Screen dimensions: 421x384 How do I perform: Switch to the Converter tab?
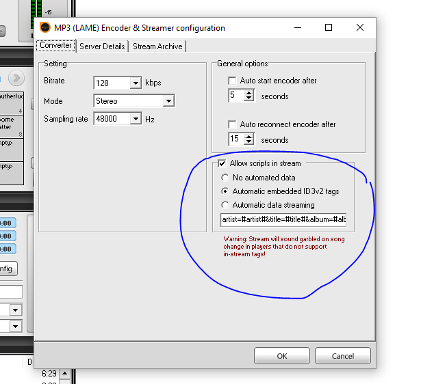tap(56, 46)
